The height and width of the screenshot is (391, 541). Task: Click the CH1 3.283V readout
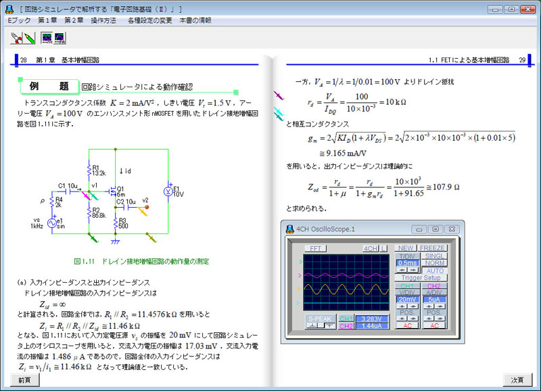pyautogui.click(x=373, y=319)
